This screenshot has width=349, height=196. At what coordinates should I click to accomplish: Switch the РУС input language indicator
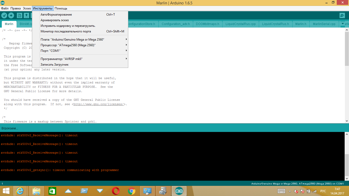tap(323, 191)
